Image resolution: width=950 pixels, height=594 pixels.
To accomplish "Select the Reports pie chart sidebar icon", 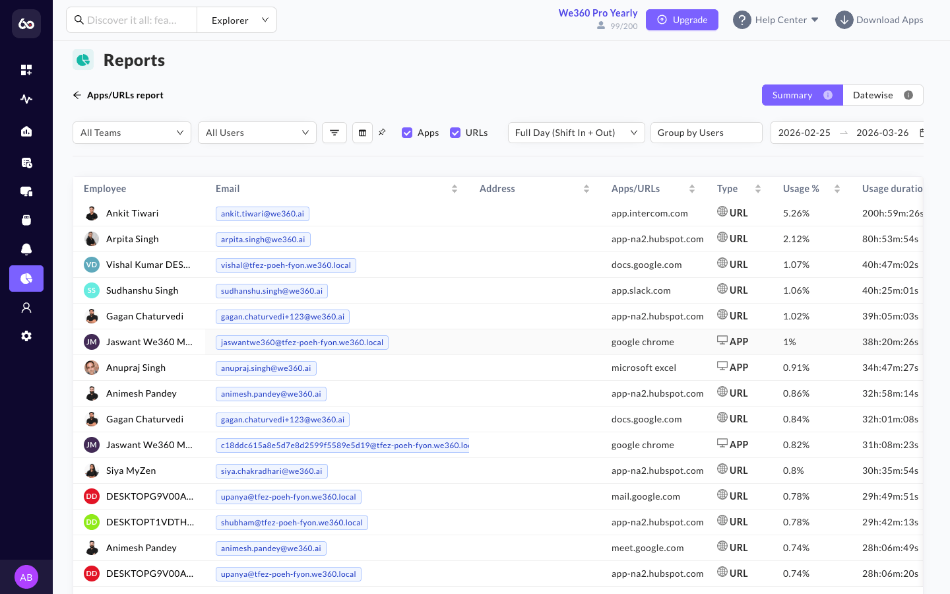I will (x=26, y=279).
